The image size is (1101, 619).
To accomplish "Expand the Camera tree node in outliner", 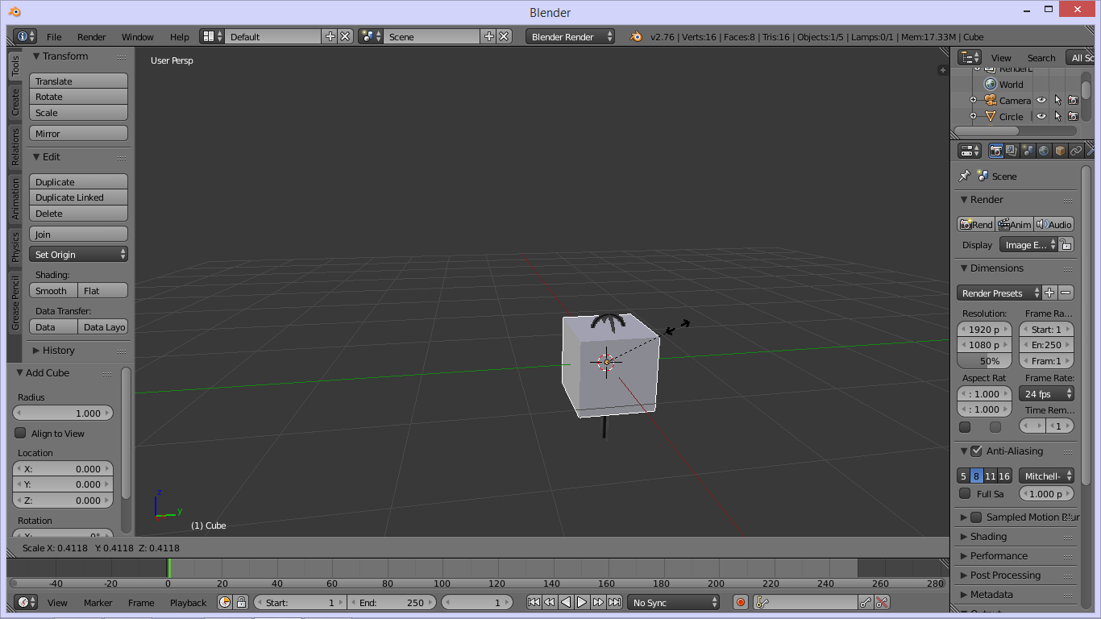I will [x=973, y=100].
